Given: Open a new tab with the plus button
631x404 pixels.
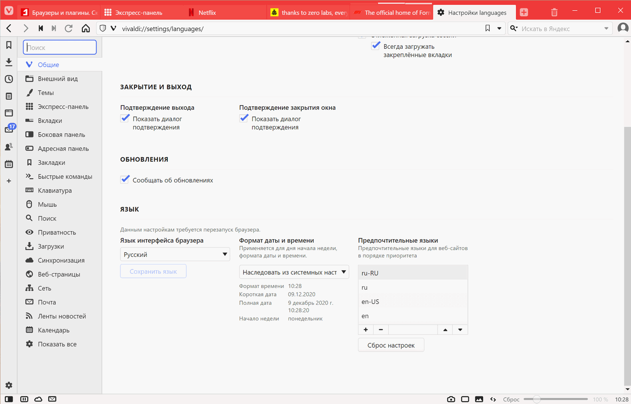Looking at the screenshot, I should [524, 13].
